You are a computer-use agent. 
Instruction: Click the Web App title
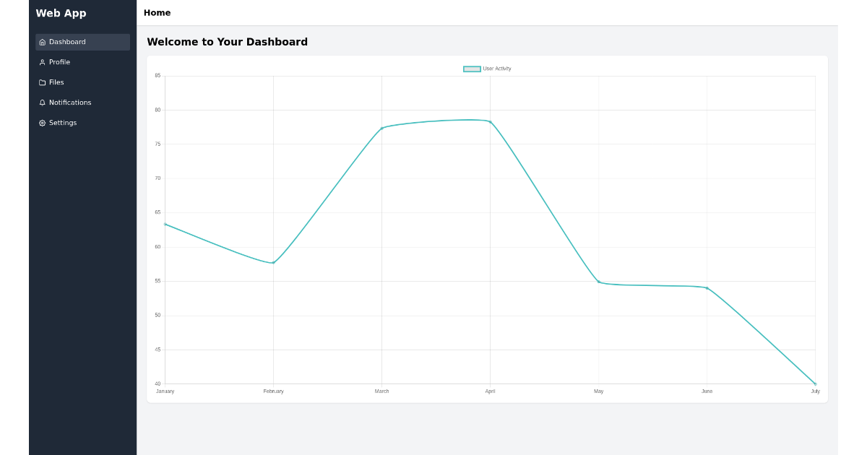61,13
